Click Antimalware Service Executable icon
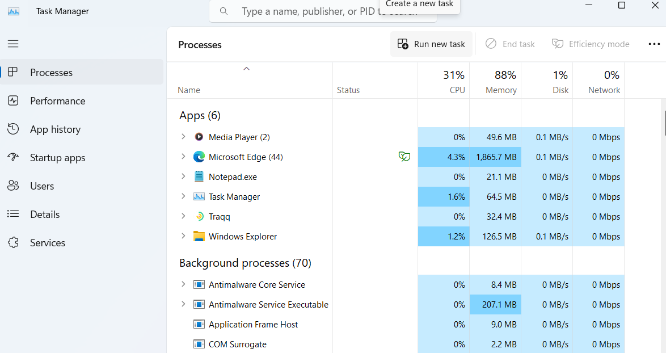This screenshot has width=666, height=353. (199, 305)
